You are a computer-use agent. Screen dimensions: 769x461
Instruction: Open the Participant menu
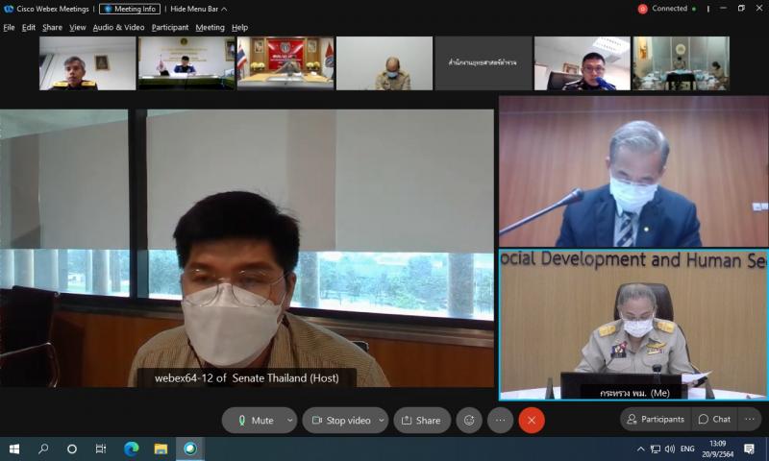click(170, 28)
